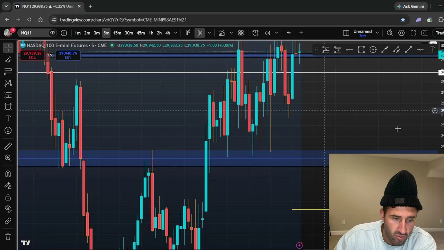Toggle hide all drawings eye icon

(x=8, y=209)
